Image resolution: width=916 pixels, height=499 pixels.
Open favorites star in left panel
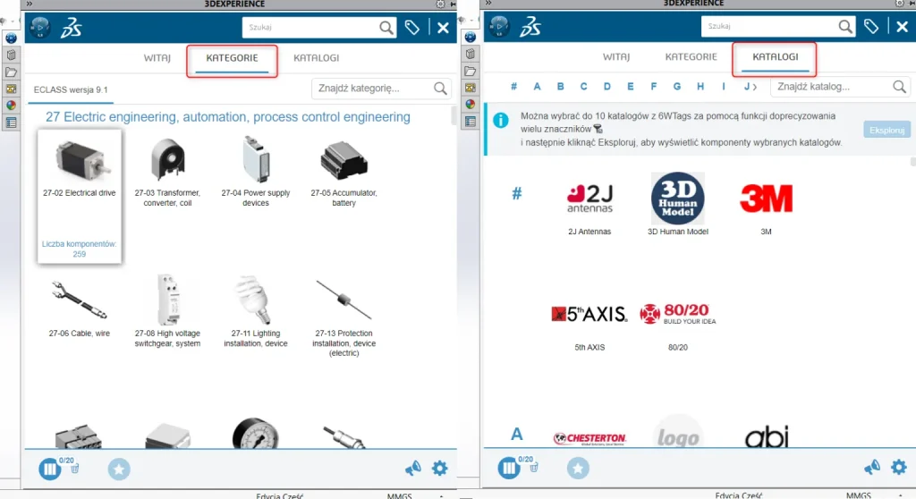[119, 469]
